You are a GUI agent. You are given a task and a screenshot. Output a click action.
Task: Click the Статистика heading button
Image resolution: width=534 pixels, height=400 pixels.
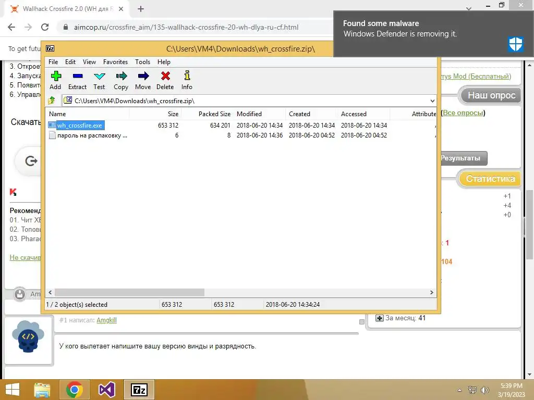click(x=489, y=179)
